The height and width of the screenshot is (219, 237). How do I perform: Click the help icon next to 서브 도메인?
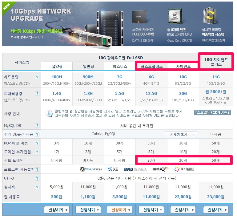pos(37,160)
